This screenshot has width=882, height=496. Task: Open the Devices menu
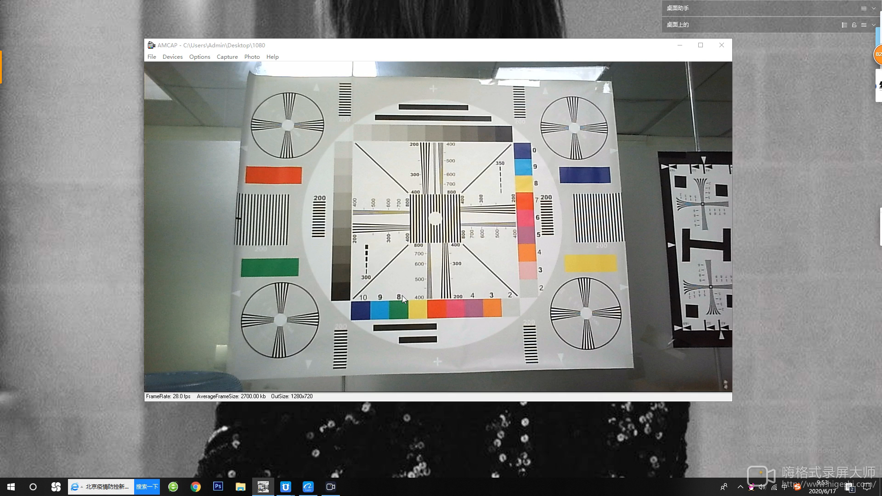173,57
